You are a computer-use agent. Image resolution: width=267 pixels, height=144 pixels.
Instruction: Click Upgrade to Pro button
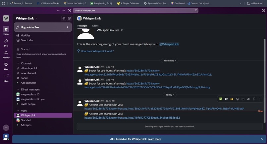point(43,27)
